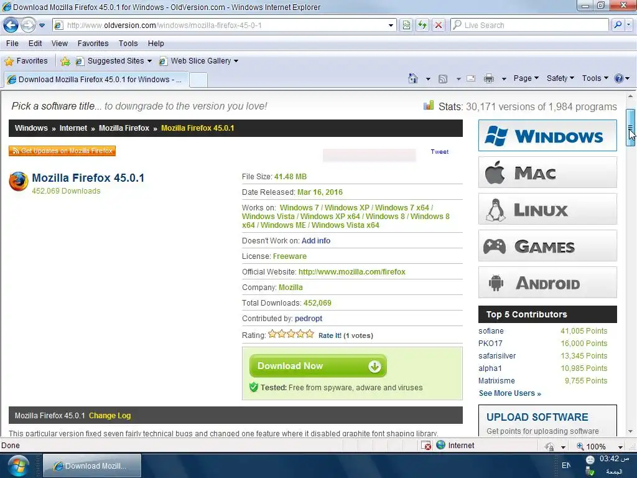Image resolution: width=637 pixels, height=478 pixels.
Task: Click the green Download Now button
Action: coord(318,366)
